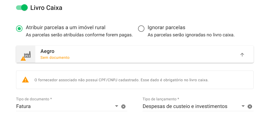
Task: Select the "Atribuir parcelas a um imóvel rural" radio button
Action: [x=19, y=28]
